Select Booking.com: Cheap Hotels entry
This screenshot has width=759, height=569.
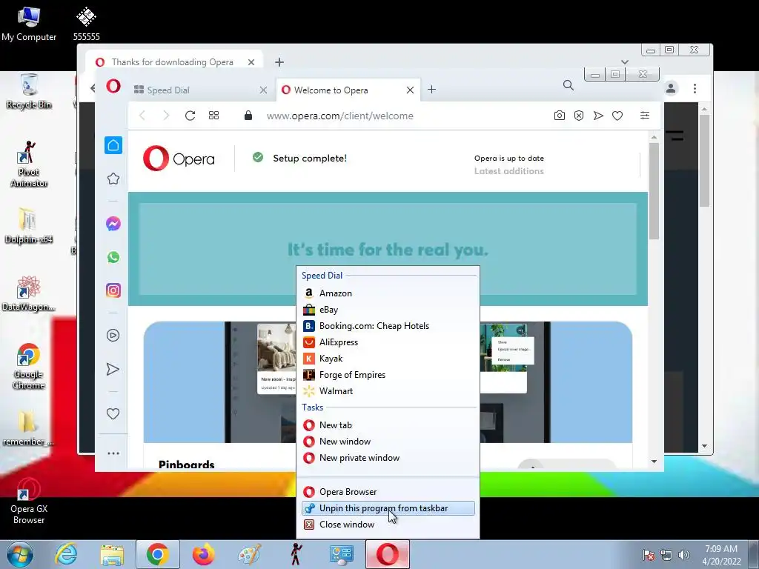pos(388,326)
